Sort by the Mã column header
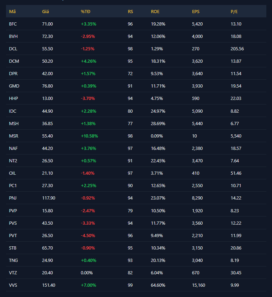This screenshot has height=297, width=272. 12,12
